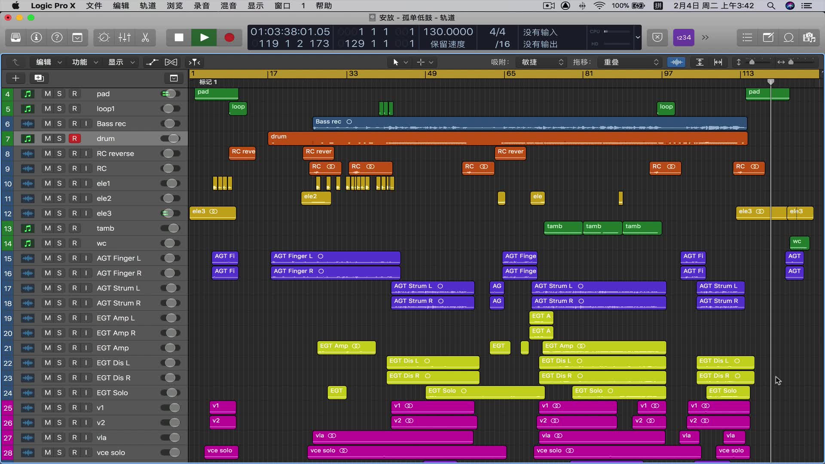Click the 4/4 time signature display

point(498,32)
